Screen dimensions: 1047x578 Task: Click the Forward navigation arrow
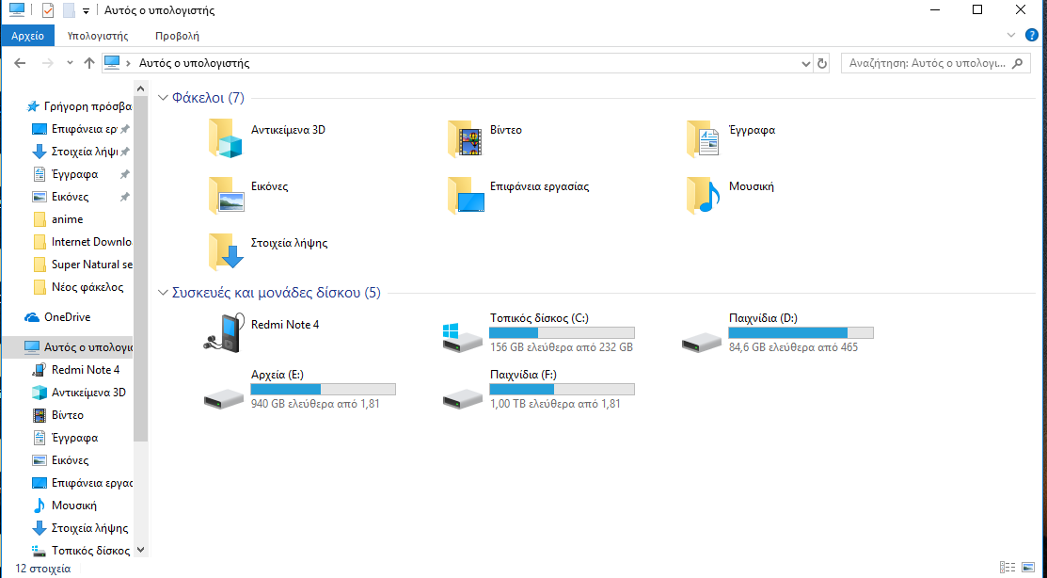click(47, 63)
